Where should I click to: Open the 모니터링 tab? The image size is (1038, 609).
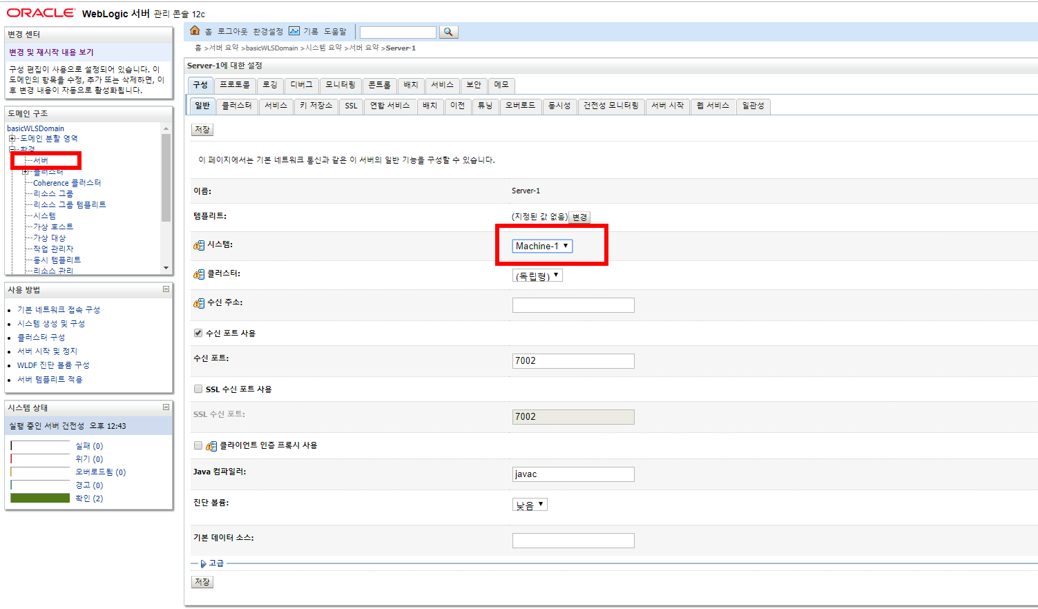pos(340,85)
